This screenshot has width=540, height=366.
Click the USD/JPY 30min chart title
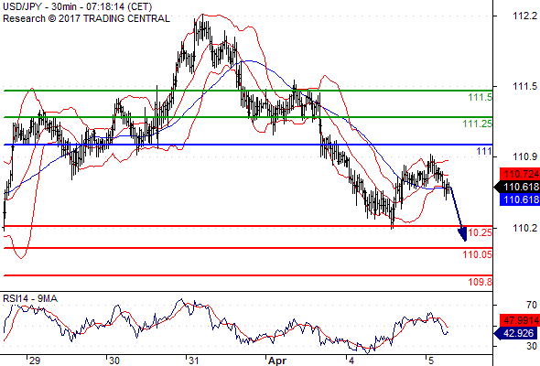(x=78, y=6)
